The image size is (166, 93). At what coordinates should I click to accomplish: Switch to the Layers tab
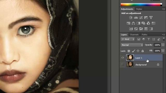pyautogui.click(x=124, y=35)
